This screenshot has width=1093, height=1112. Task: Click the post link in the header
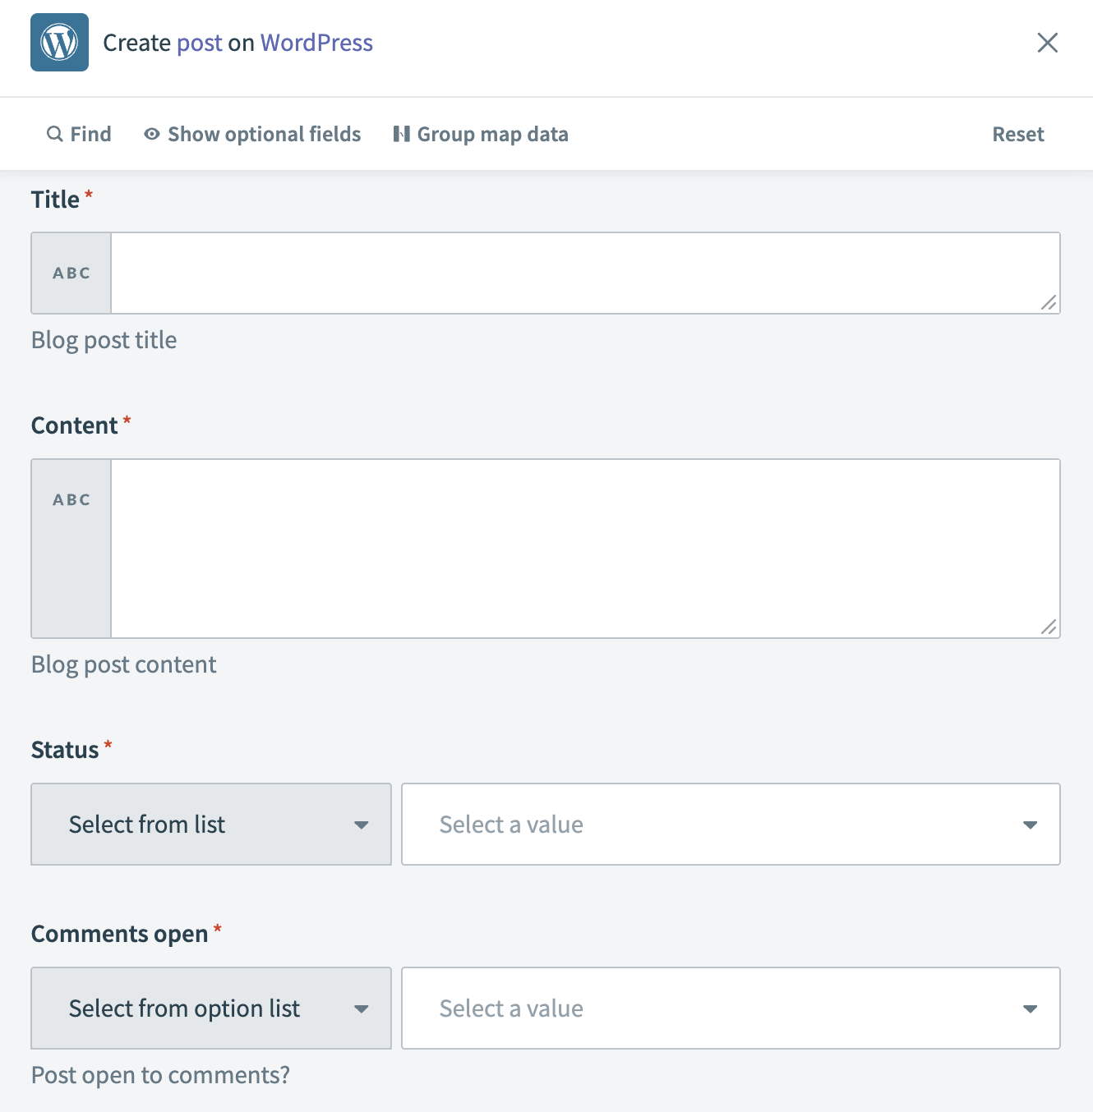click(x=200, y=43)
